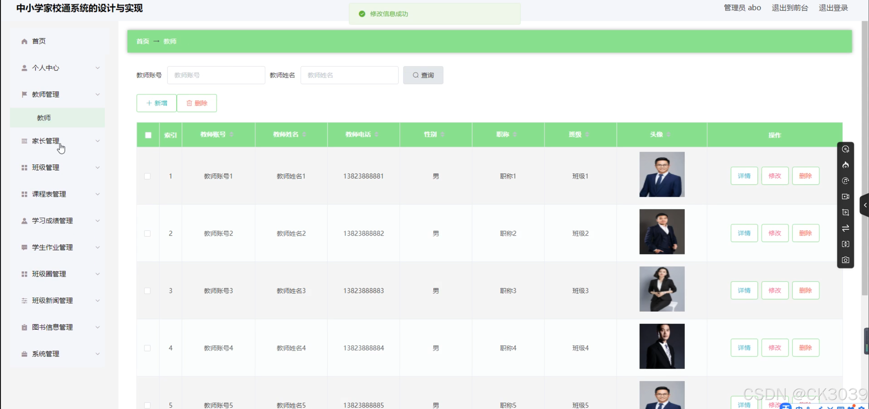Click the flame burn-disc icon in floating toolbar
The image size is (869, 409).
[x=845, y=165]
